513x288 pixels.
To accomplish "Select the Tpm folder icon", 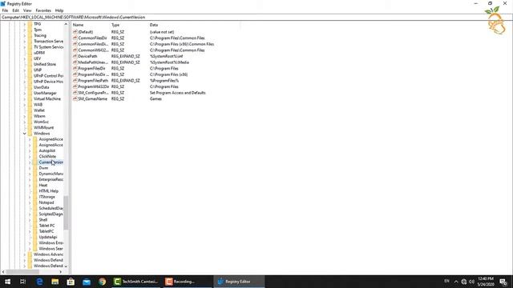I will (30, 30).
